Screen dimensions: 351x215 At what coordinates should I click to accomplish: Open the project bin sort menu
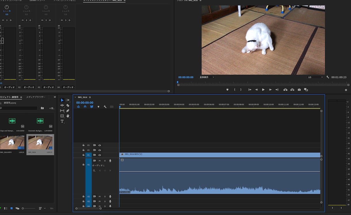pos(42,208)
